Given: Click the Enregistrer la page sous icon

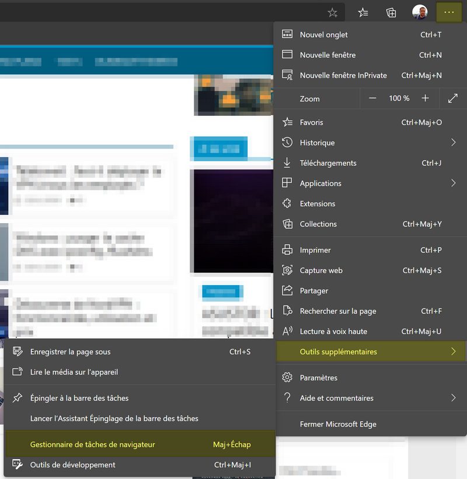Looking at the screenshot, I should 18,351.
